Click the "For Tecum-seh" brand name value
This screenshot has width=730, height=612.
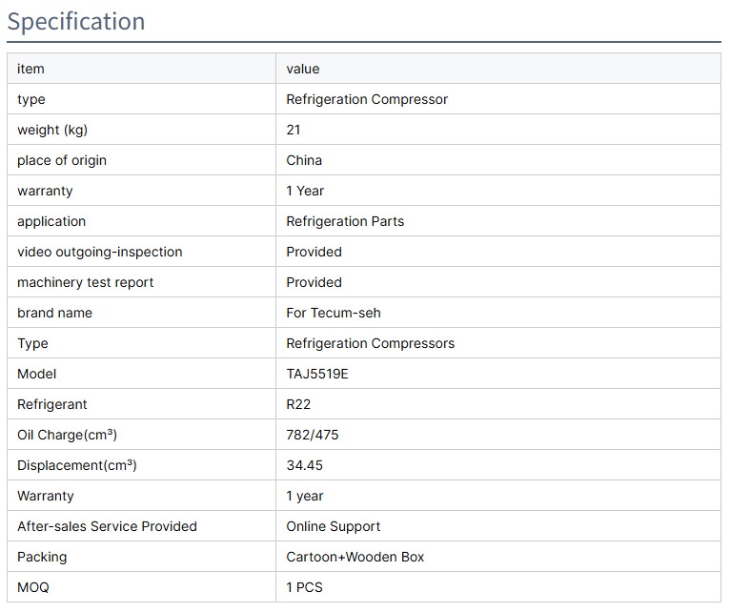click(x=333, y=313)
